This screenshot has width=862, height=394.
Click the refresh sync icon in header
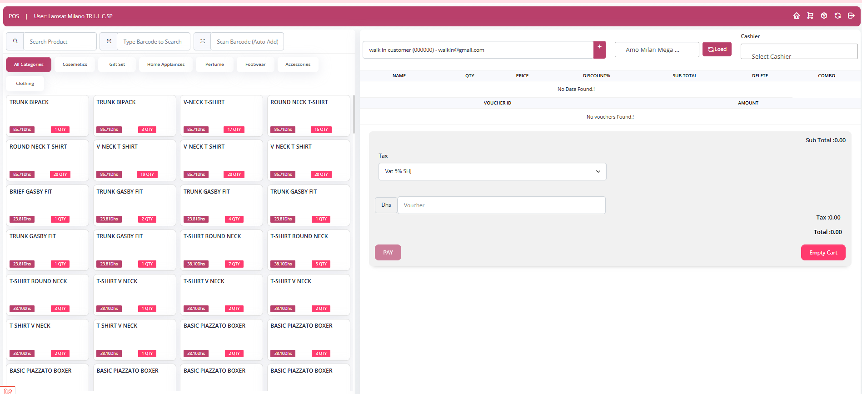[x=837, y=16]
